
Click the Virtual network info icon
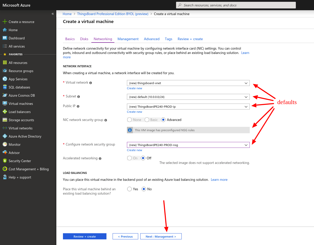tap(91, 83)
